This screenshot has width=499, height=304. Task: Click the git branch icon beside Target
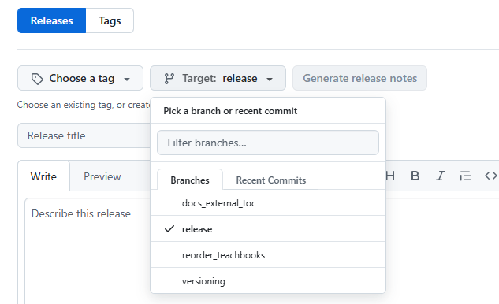pyautogui.click(x=169, y=79)
